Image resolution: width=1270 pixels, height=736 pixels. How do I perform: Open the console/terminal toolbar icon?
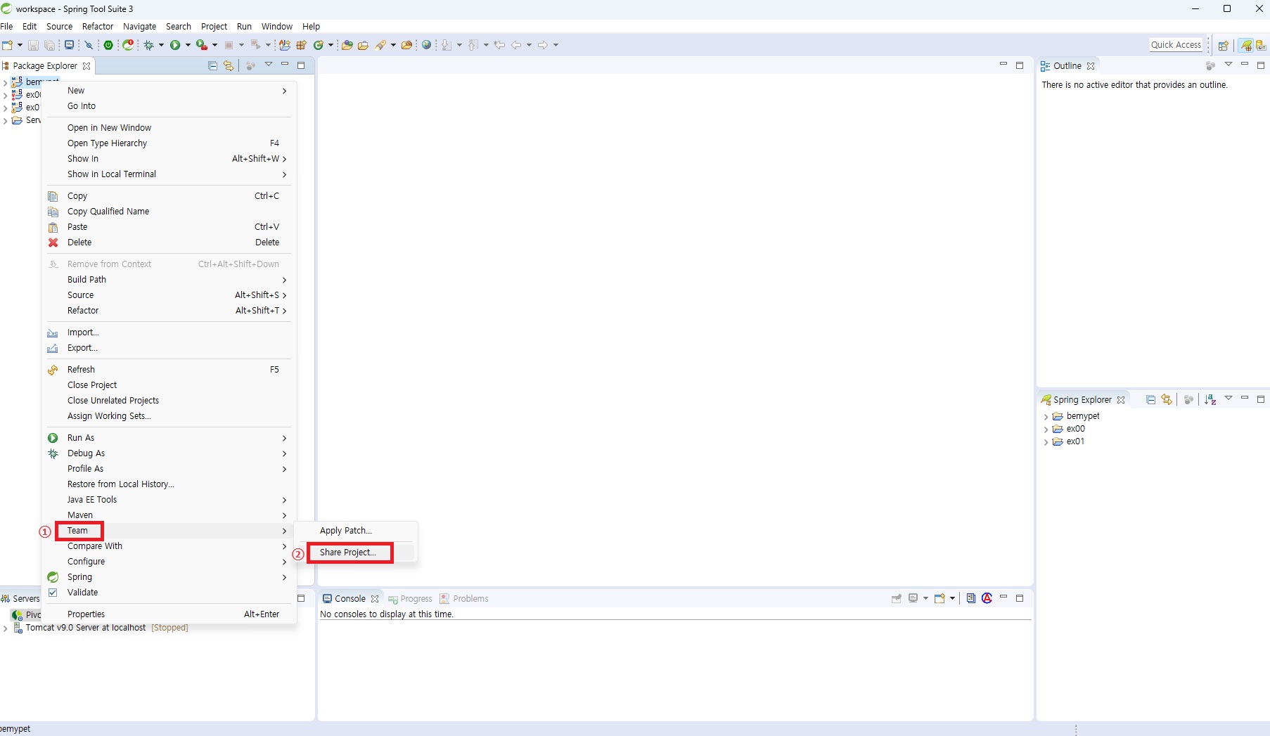tap(69, 45)
